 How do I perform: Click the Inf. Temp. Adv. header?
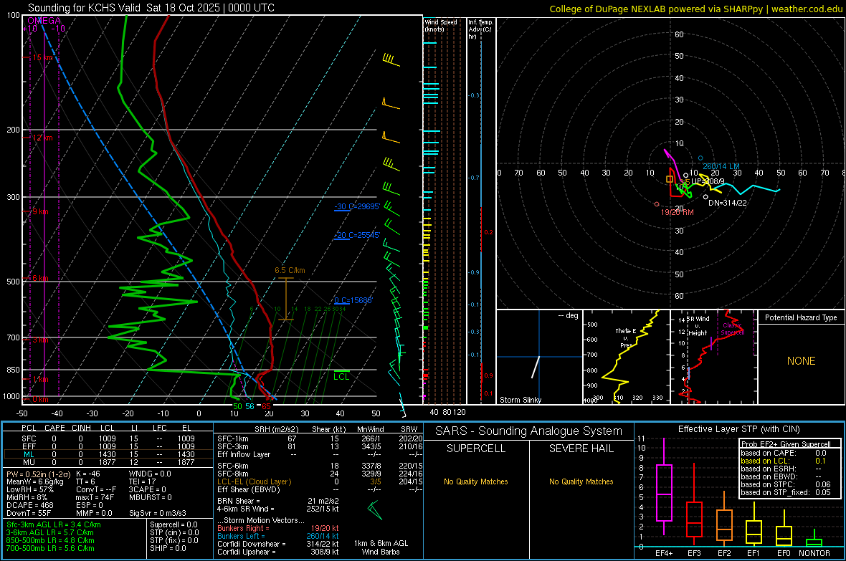coord(480,29)
